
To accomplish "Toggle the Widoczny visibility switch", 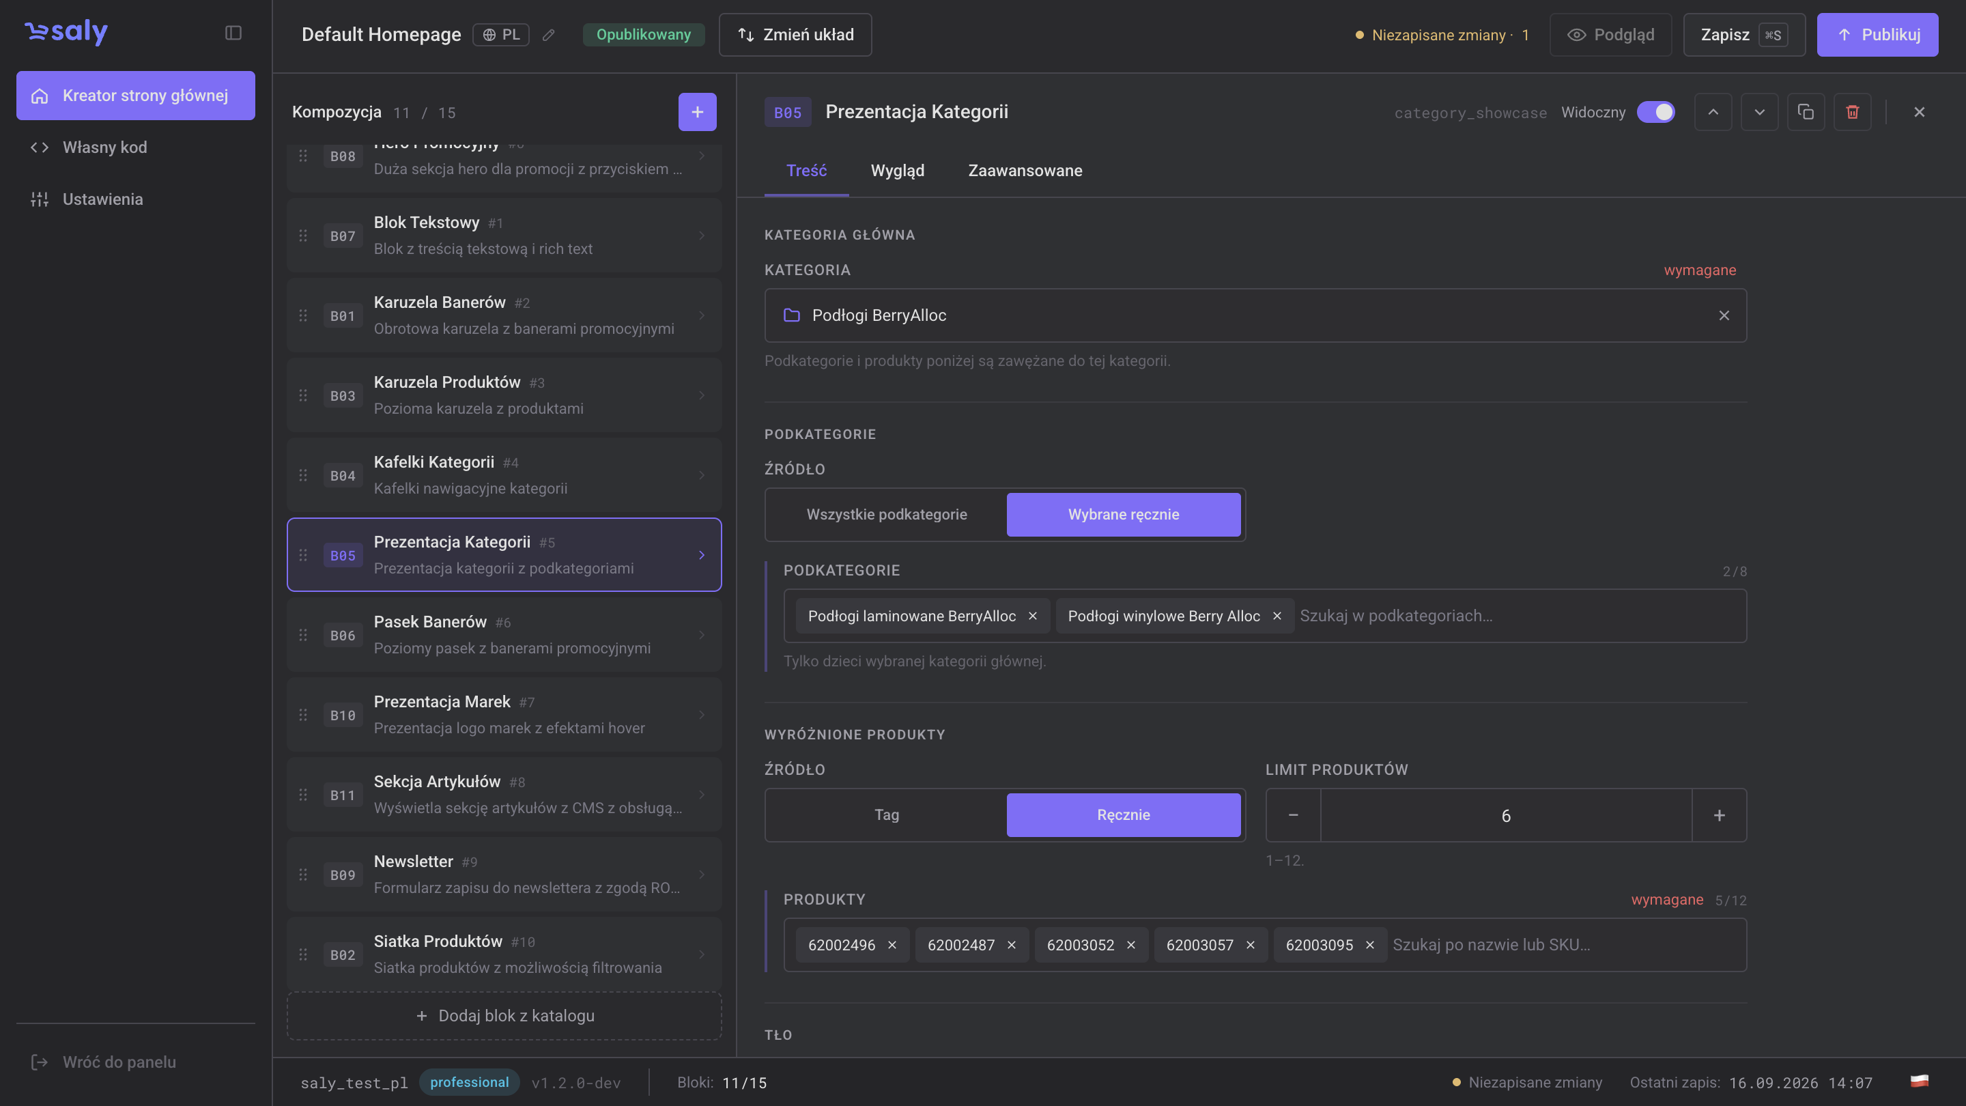I will pyautogui.click(x=1655, y=112).
